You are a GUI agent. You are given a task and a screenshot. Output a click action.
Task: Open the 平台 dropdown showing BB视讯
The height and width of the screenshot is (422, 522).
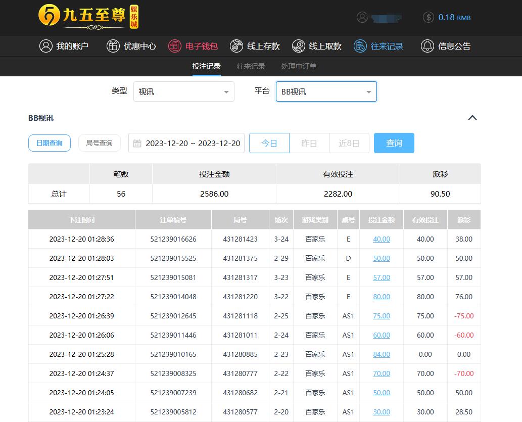coord(326,91)
